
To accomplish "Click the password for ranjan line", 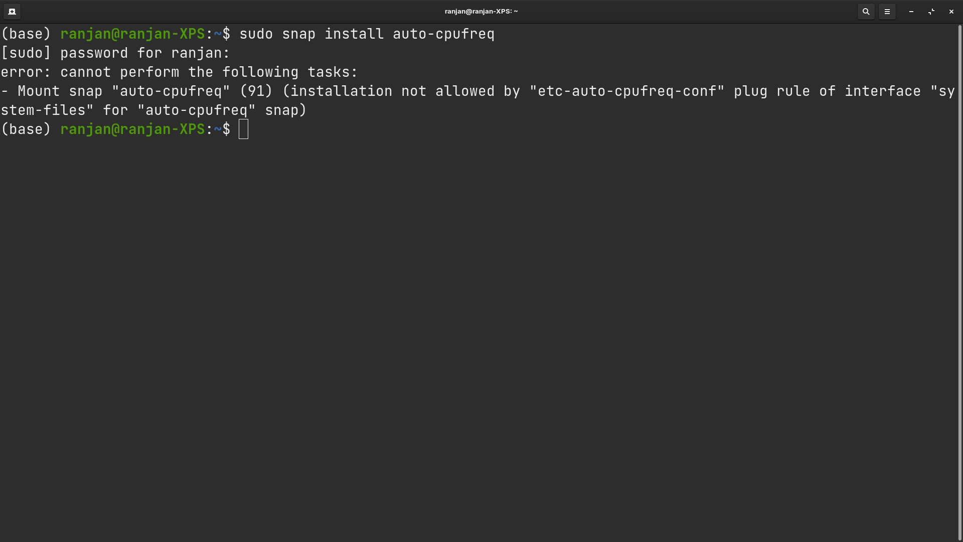I will click(115, 53).
